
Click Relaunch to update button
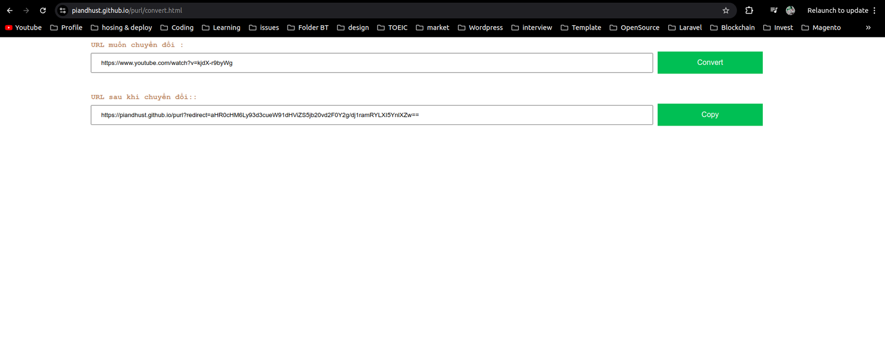[x=837, y=10]
